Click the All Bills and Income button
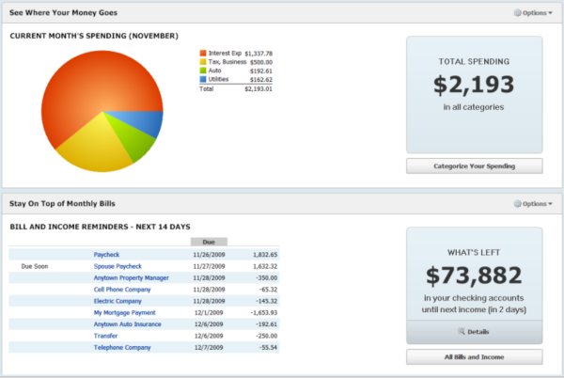Screen dimensions: 564x378 coord(475,357)
